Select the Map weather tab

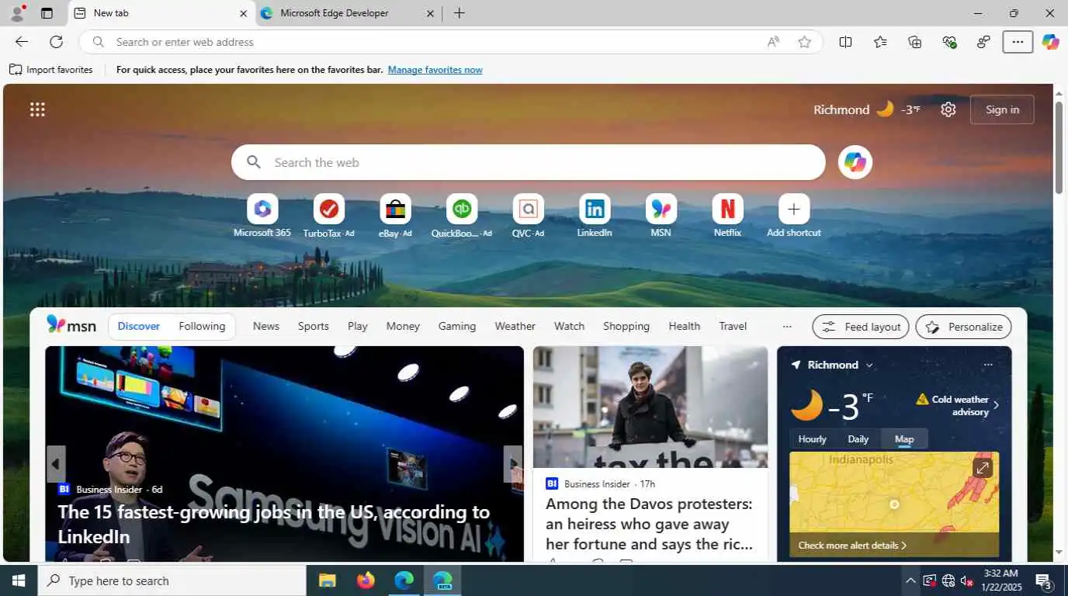904,439
